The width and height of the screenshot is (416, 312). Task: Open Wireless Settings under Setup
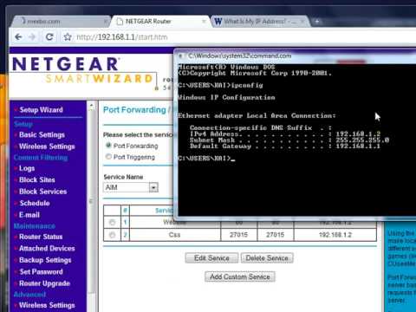tap(47, 146)
